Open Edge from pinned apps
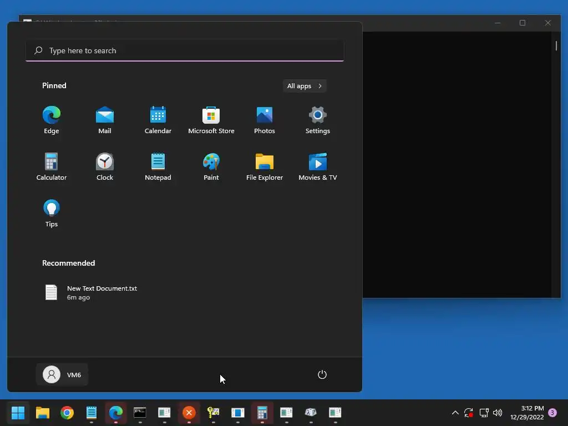 point(52,120)
